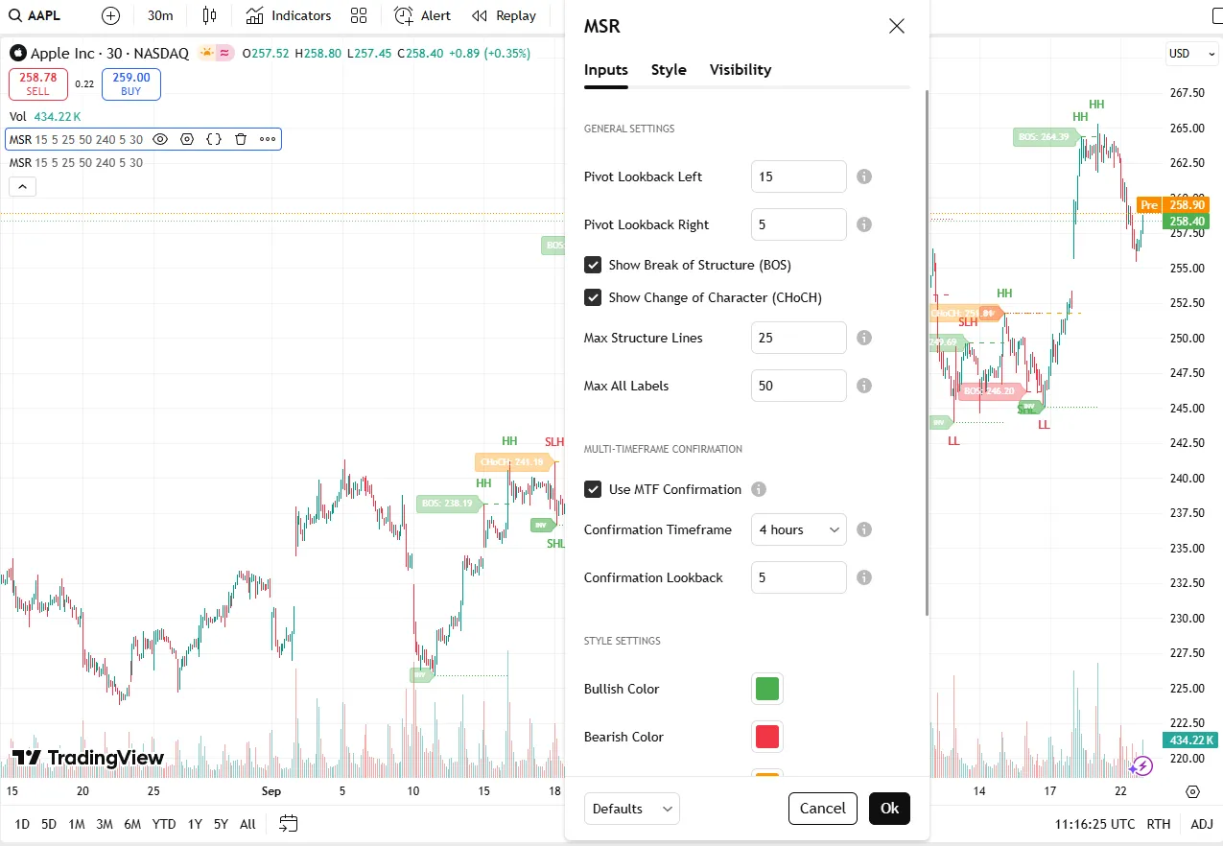Remove the MSR indicator with trash icon
Screen dimensions: 1223x846
click(x=241, y=139)
